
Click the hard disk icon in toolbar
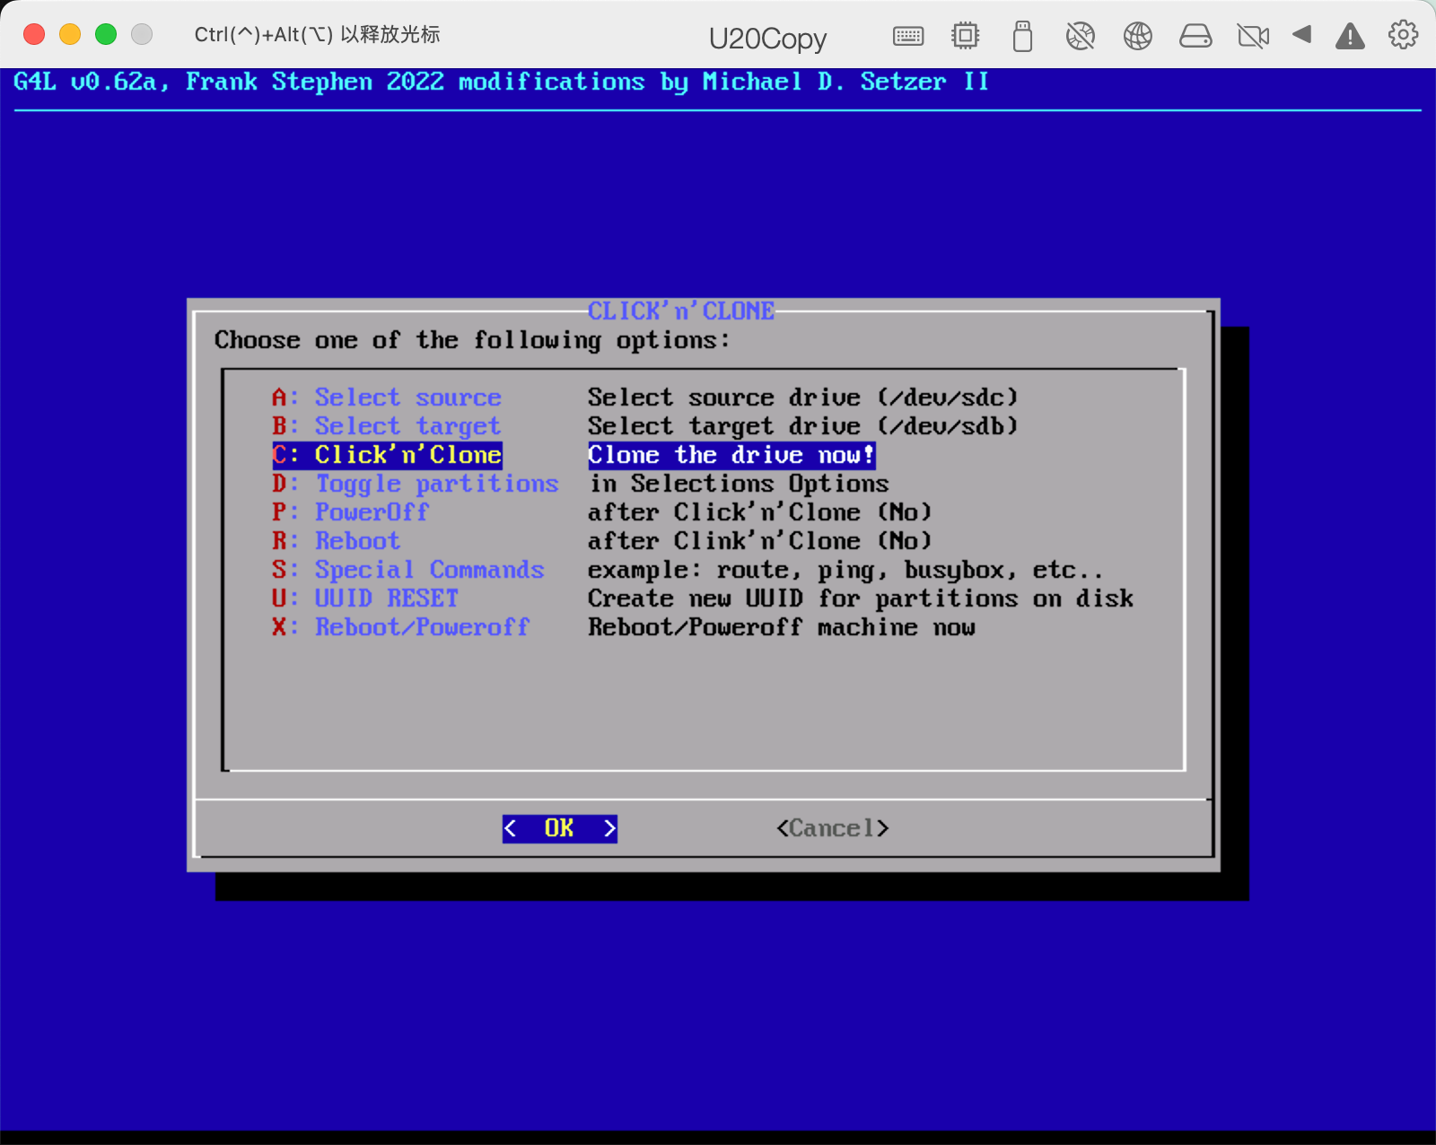point(1195,36)
